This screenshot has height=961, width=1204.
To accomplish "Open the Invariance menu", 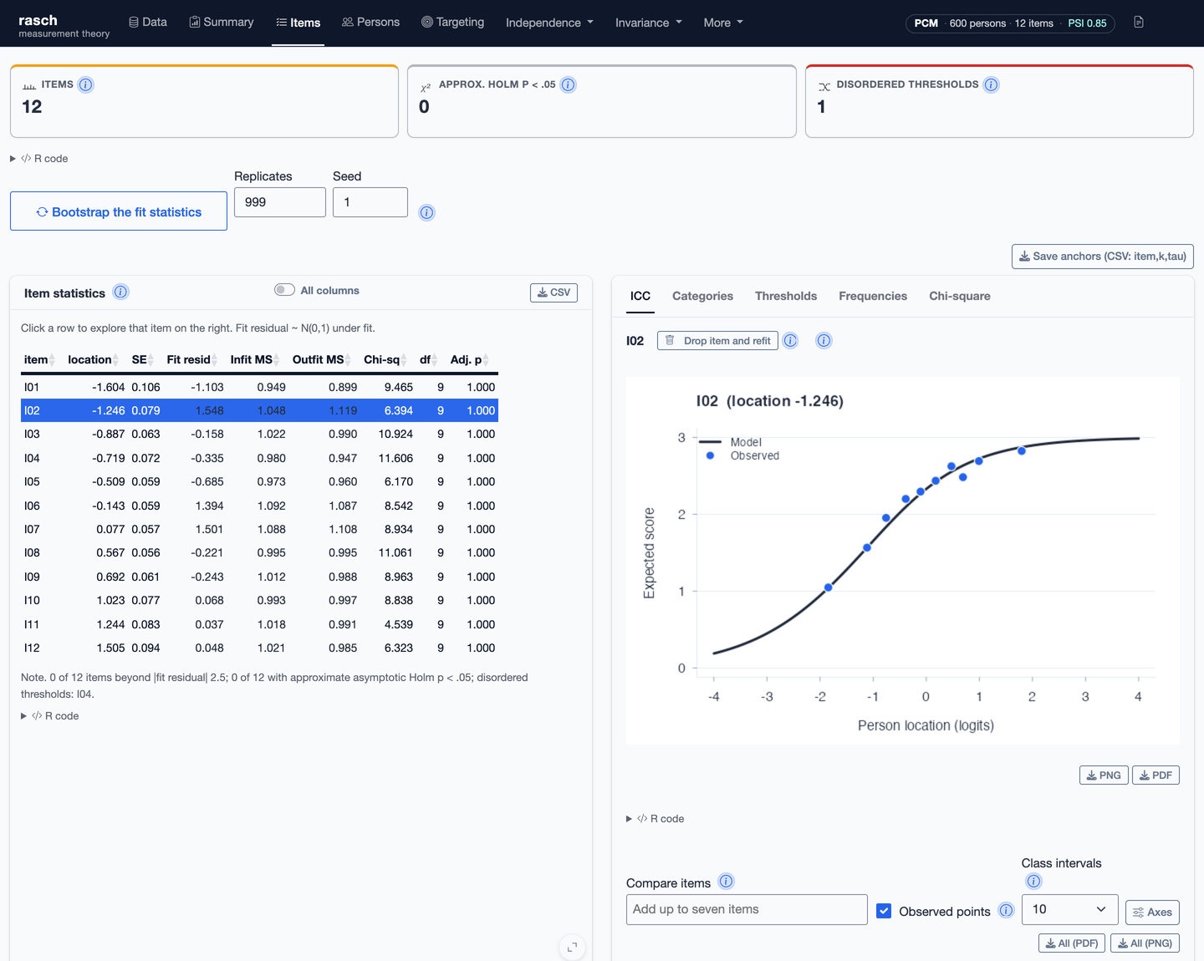I will pyautogui.click(x=649, y=23).
